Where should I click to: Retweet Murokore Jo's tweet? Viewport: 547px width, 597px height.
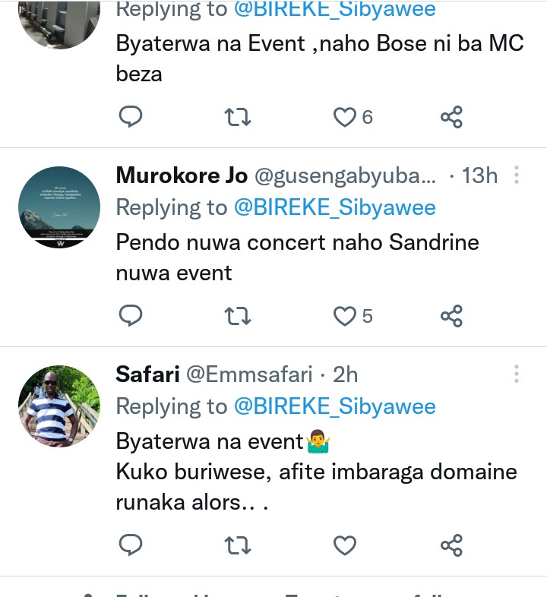point(239,315)
